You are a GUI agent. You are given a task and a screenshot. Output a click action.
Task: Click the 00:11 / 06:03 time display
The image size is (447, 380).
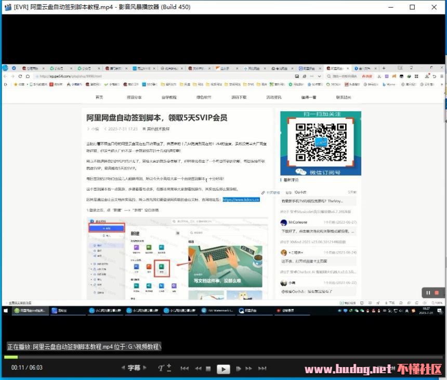(x=27, y=368)
